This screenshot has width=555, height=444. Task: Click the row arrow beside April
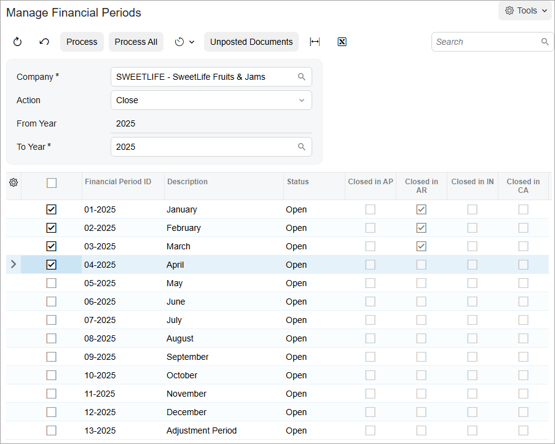pyautogui.click(x=14, y=264)
